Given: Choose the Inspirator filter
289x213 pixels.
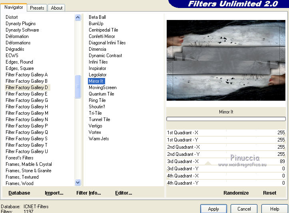Looking at the screenshot, I should [98, 68].
